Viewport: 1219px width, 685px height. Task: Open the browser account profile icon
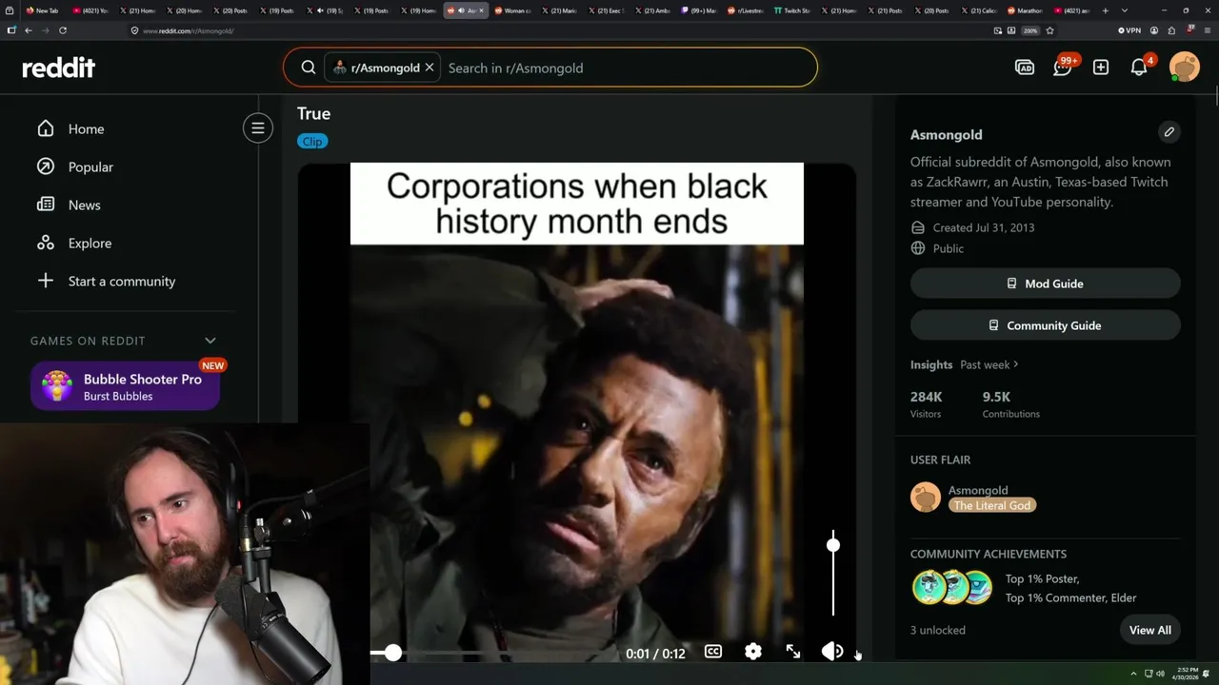pyautogui.click(x=1153, y=30)
